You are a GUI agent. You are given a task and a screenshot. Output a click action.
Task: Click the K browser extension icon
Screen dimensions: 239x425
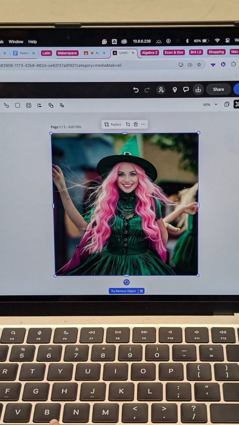pyautogui.click(x=223, y=64)
